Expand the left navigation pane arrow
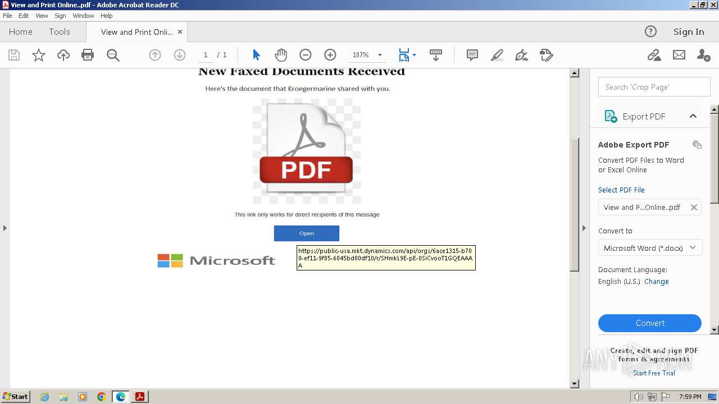 (4, 228)
